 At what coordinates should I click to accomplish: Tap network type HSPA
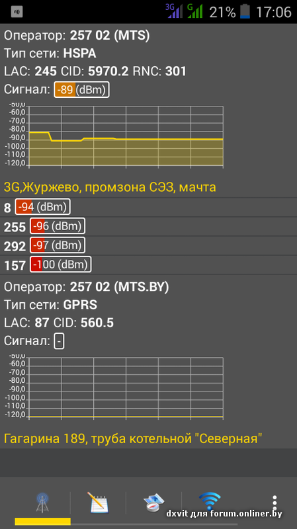click(x=79, y=54)
